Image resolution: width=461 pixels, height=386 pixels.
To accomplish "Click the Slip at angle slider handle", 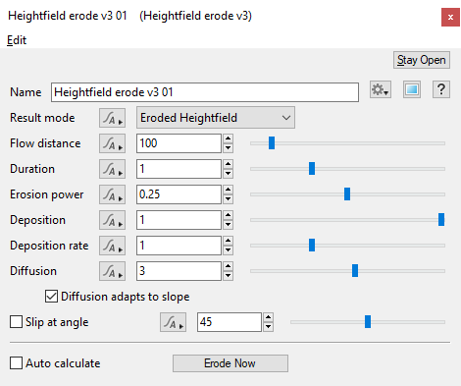I will tap(368, 322).
